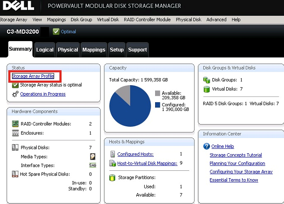Open the Advanced menu
This screenshot has width=284, height=204.
point(216,20)
